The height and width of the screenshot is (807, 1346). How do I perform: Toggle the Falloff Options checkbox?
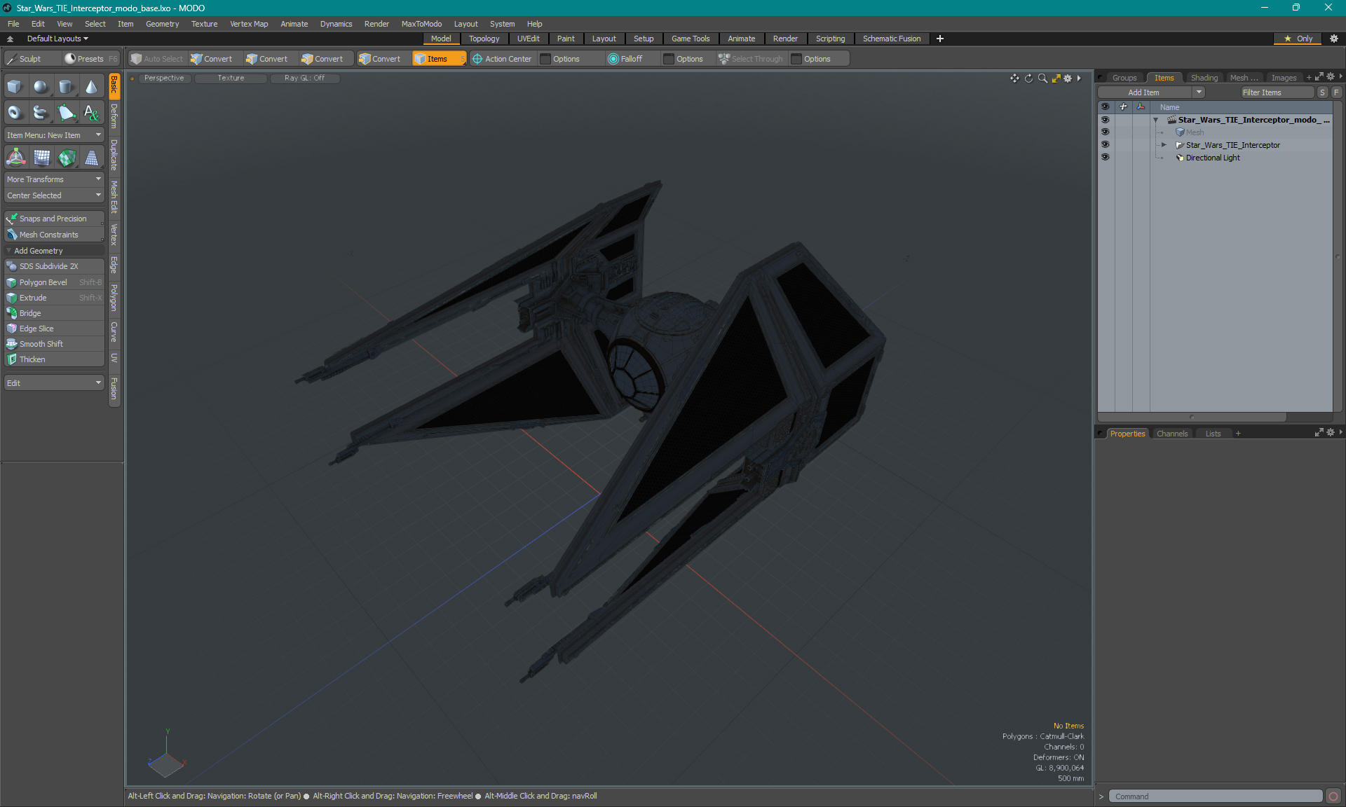tap(669, 59)
